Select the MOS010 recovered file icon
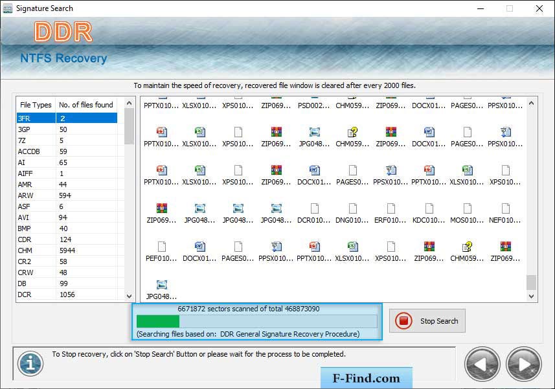555x389 pixels. click(467, 208)
